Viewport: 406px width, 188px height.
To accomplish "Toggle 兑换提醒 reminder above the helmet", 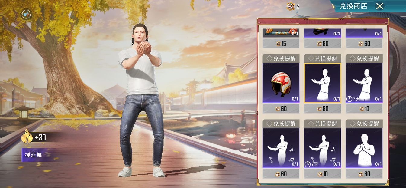I will [281, 58].
